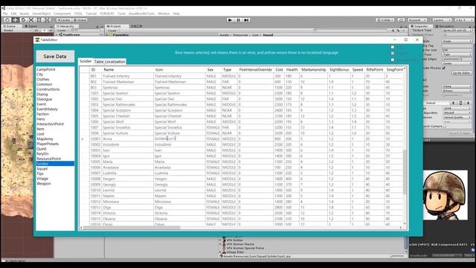Open the Sprite Mode 'Single' dropdown
Image resolution: width=476 pixels, height=268 pixels.
pyautogui.click(x=457, y=41)
